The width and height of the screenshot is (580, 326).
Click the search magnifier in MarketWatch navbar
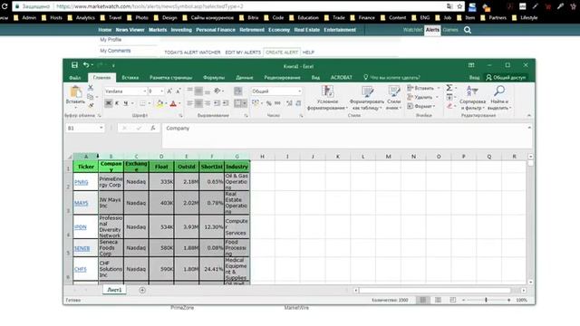468,30
